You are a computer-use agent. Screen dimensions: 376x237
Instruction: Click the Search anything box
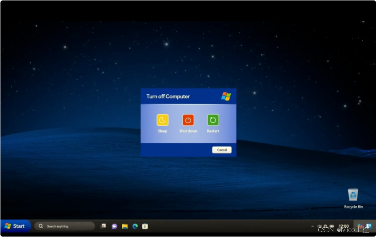pyautogui.click(x=64, y=226)
